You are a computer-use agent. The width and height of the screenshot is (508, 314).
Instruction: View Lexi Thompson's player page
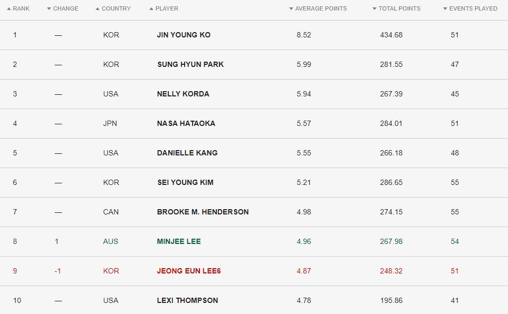[187, 300]
